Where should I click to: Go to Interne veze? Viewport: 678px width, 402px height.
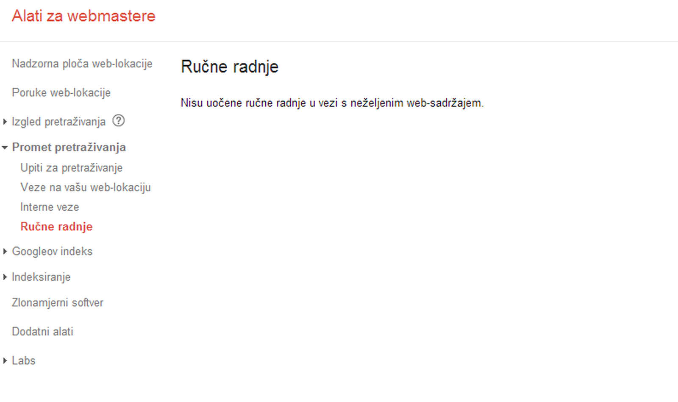(x=50, y=207)
